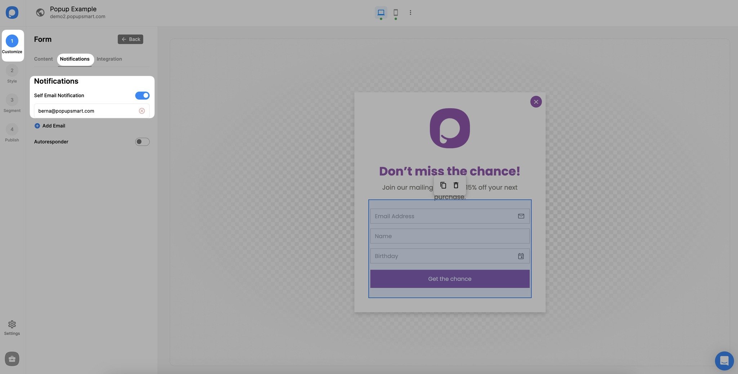The image size is (738, 374).
Task: Disable Self Email Notification
Action: pyautogui.click(x=142, y=95)
